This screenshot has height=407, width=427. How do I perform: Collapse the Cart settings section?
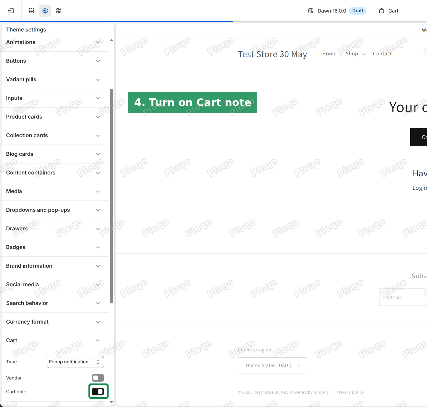(x=55, y=340)
